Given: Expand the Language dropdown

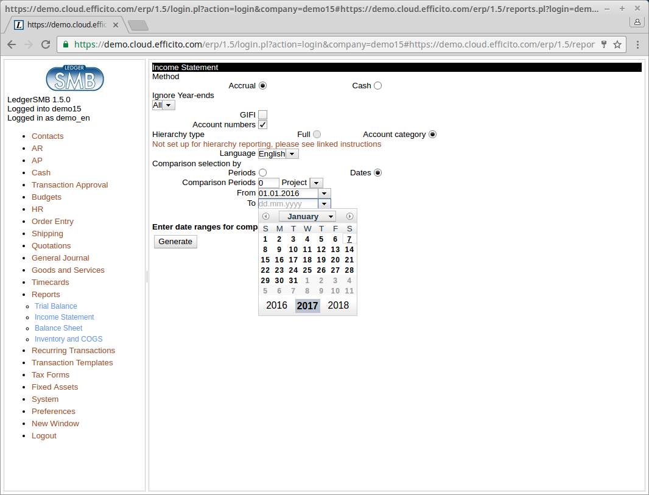Looking at the screenshot, I should (x=292, y=154).
